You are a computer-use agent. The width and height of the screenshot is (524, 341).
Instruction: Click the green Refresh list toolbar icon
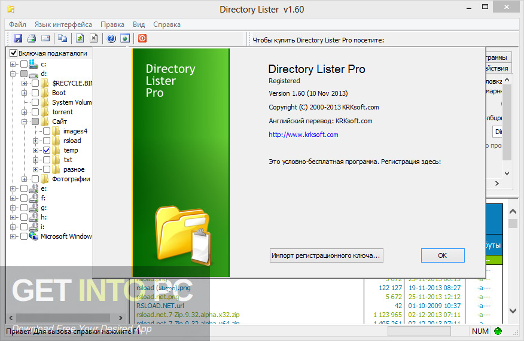[x=80, y=38]
